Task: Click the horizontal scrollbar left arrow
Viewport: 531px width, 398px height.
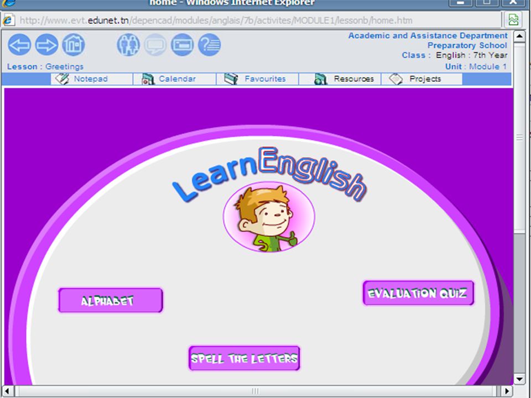Action: pyautogui.click(x=7, y=391)
